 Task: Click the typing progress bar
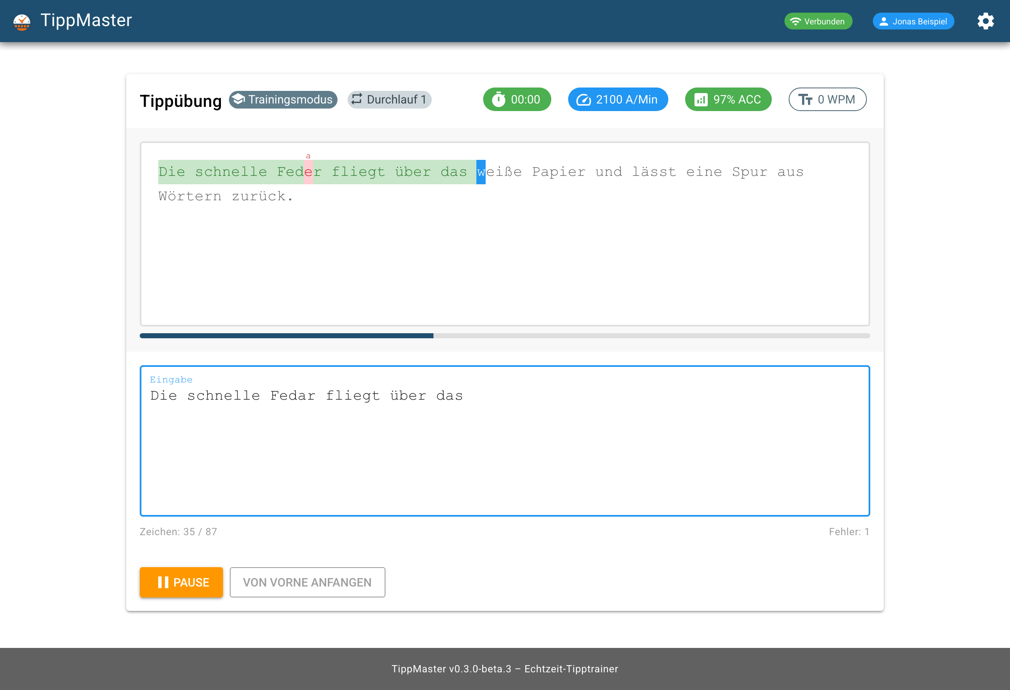coord(505,335)
